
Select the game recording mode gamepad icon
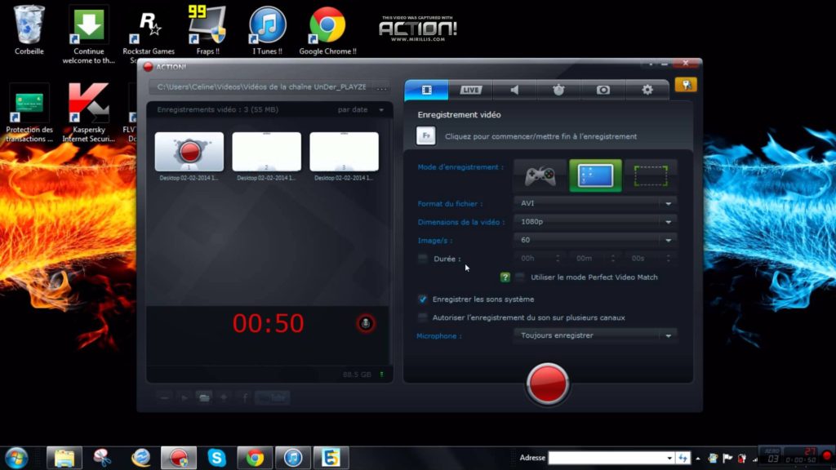(540, 174)
